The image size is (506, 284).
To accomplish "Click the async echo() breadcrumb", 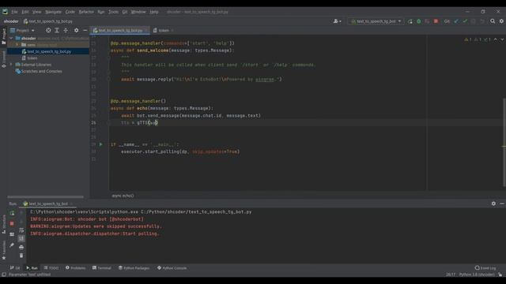I will point(123,196).
